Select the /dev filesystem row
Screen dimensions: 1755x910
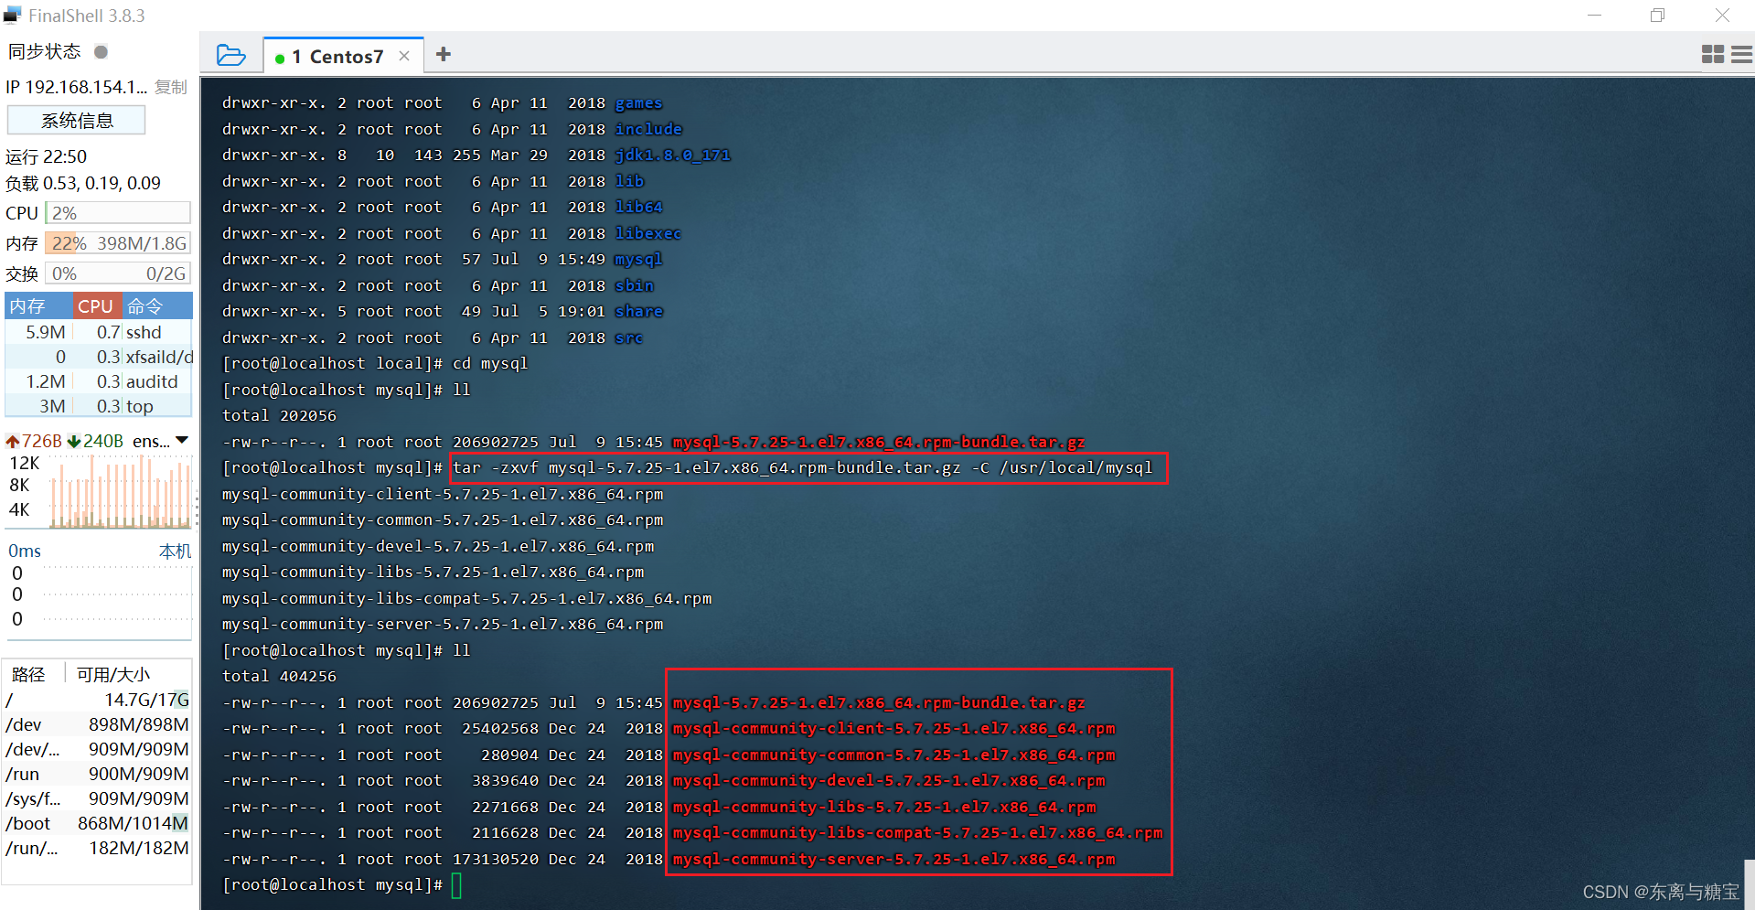(x=97, y=724)
